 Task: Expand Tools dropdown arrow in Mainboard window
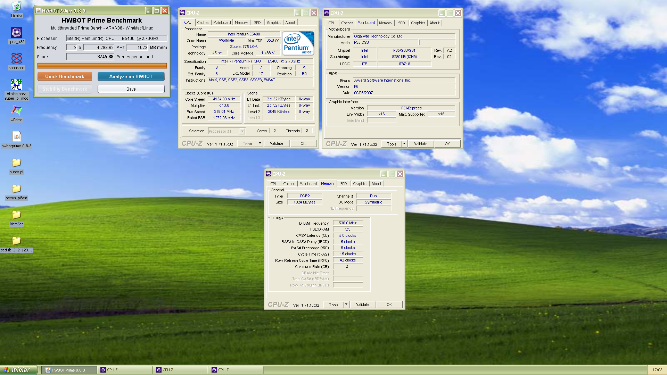click(404, 144)
